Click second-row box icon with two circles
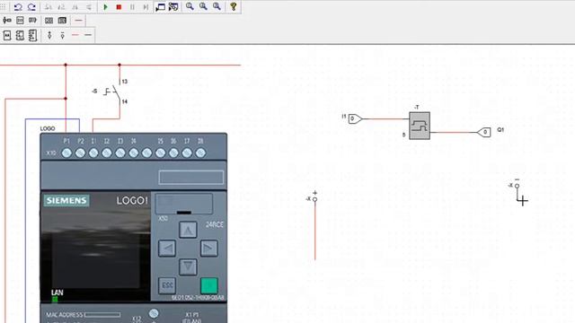The height and width of the screenshot is (323, 575). (x=20, y=21)
